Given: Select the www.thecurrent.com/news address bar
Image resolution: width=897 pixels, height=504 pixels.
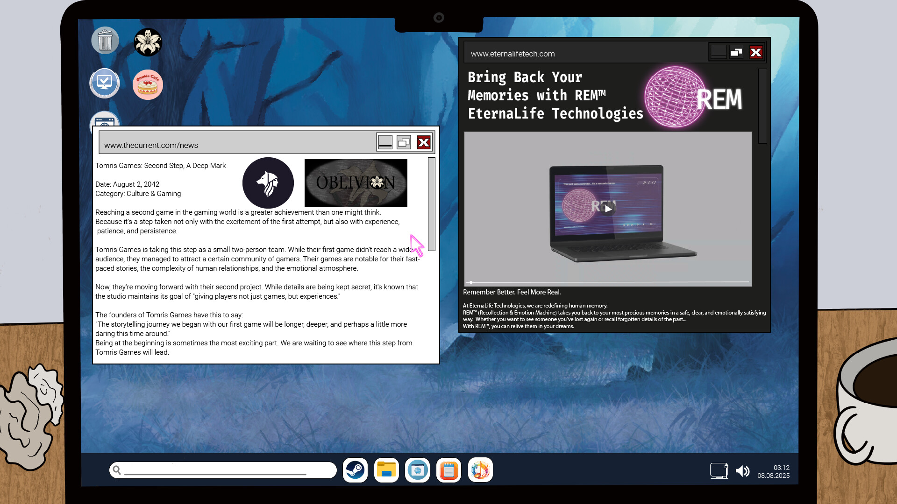Looking at the screenshot, I should click(x=151, y=145).
